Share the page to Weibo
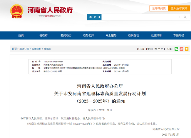 182,49
